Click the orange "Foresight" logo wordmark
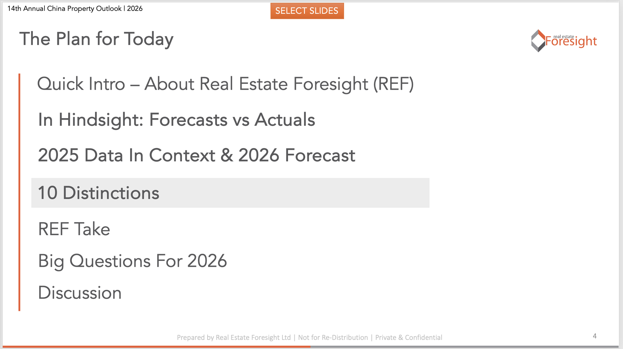The image size is (623, 349). [571, 42]
